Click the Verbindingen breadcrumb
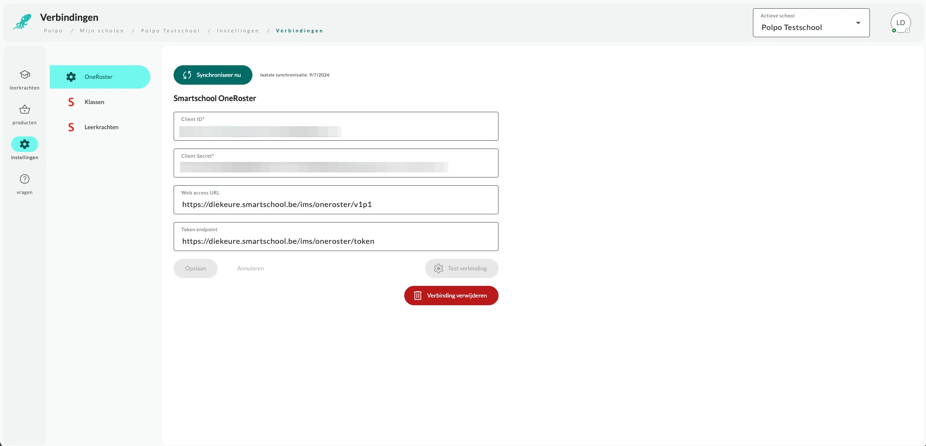 tap(299, 31)
